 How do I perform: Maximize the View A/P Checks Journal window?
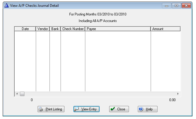(x=176, y=6)
